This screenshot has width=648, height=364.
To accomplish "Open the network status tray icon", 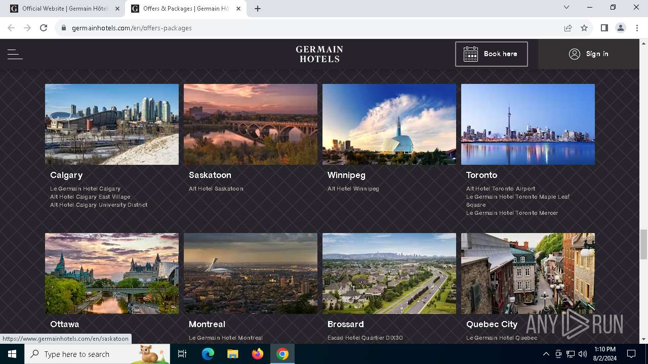I will point(571,354).
